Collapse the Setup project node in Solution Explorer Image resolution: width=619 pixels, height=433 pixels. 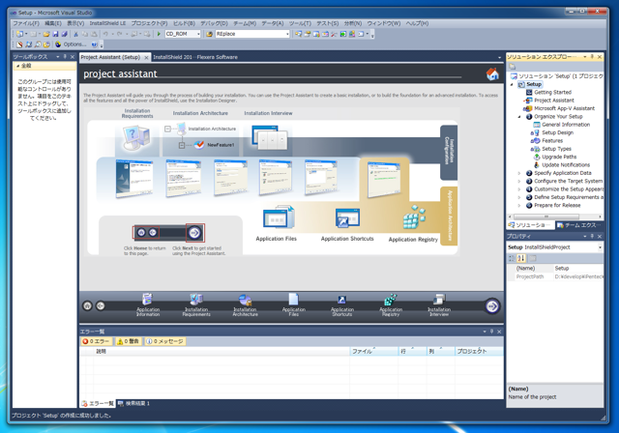click(x=512, y=84)
